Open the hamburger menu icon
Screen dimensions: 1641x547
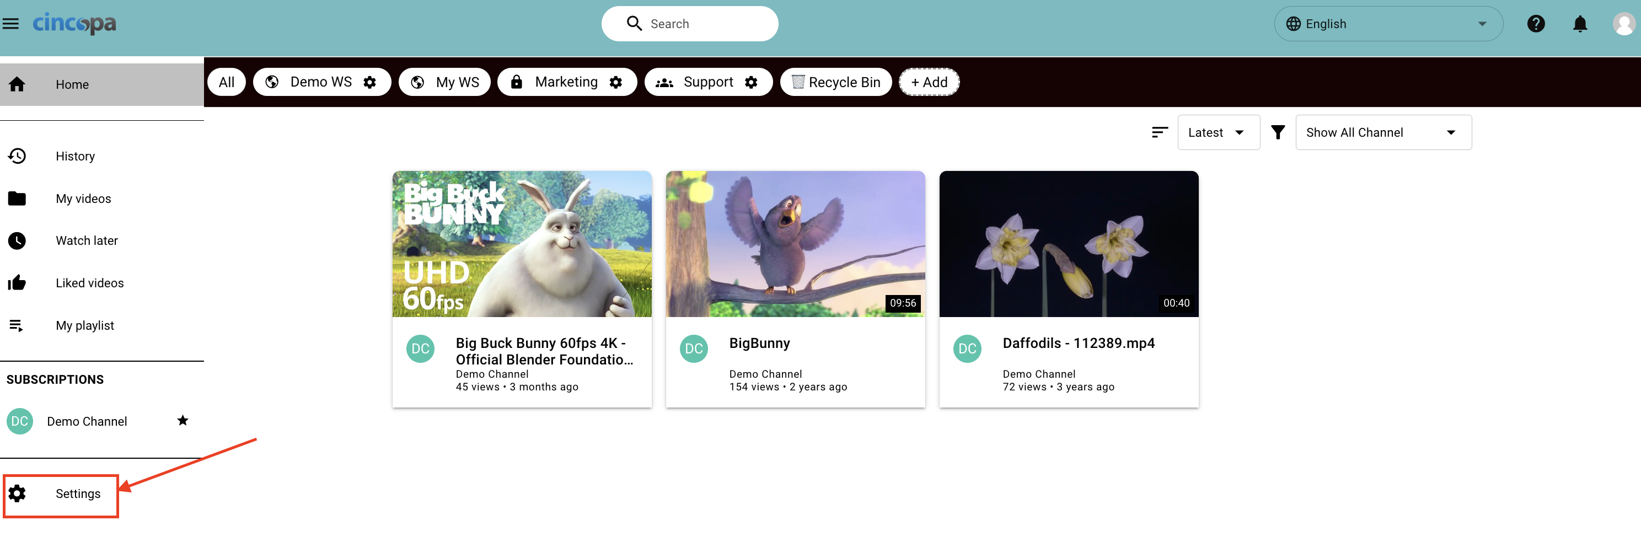tap(11, 24)
